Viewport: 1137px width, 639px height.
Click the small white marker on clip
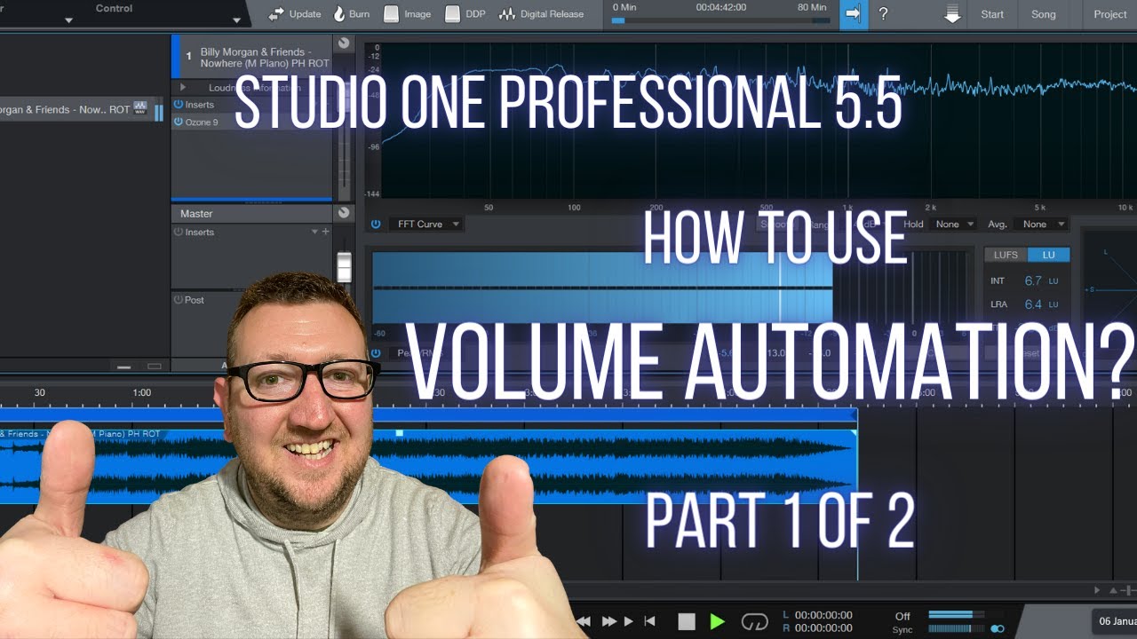pyautogui.click(x=399, y=433)
